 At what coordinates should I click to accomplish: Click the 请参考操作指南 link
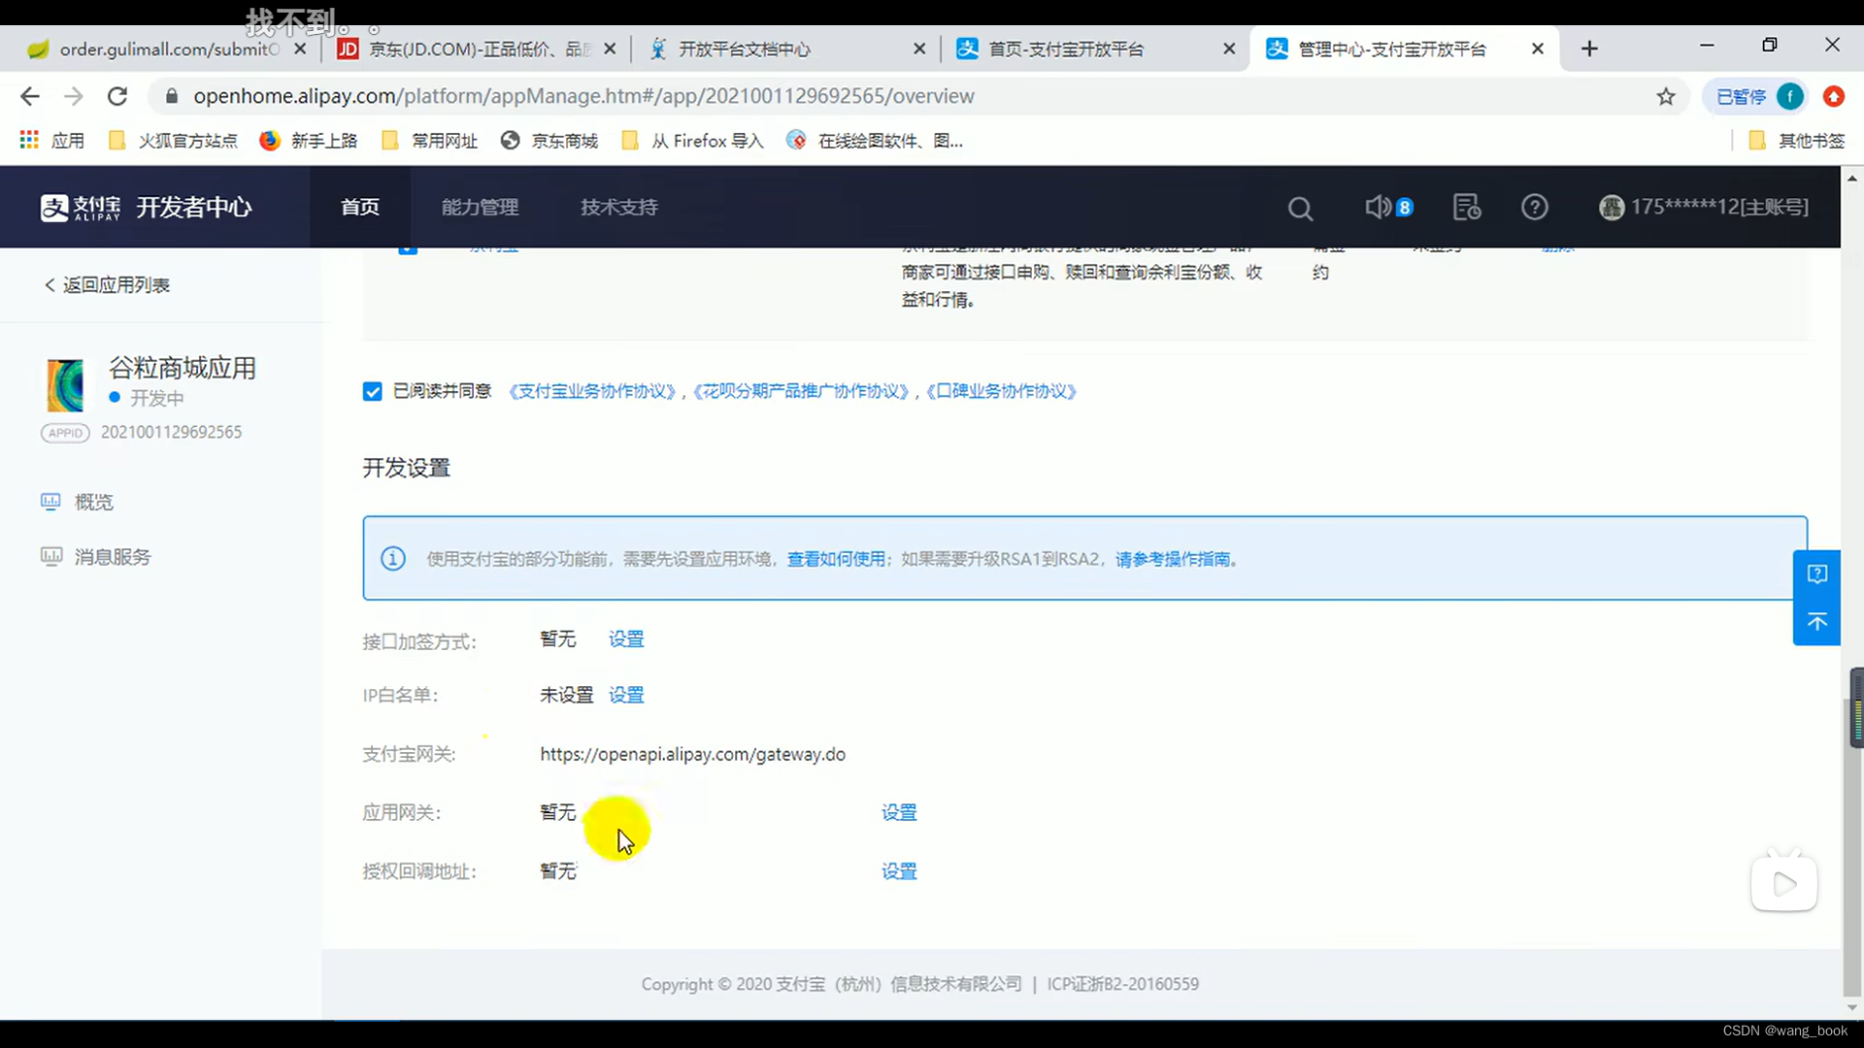point(1173,559)
